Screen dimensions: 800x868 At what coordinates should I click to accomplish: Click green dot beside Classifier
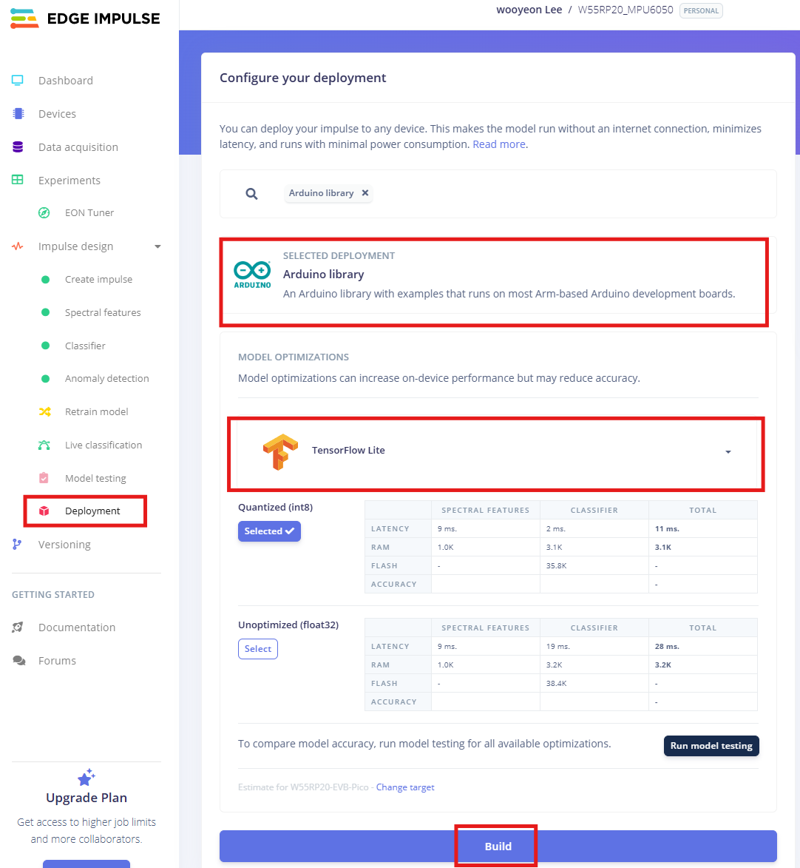(45, 346)
